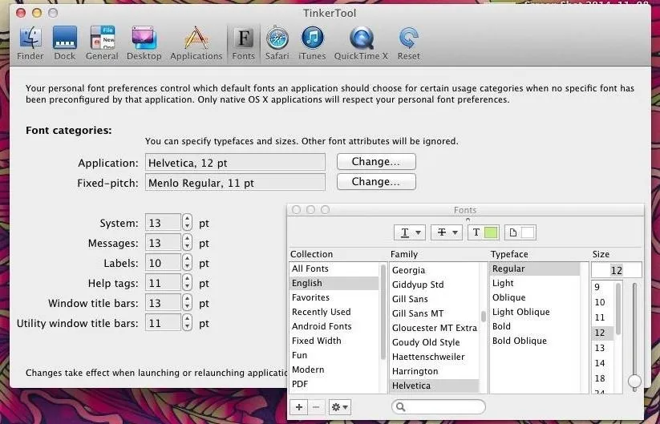
Task: Select the Light Oblique typeface
Action: tap(535, 312)
